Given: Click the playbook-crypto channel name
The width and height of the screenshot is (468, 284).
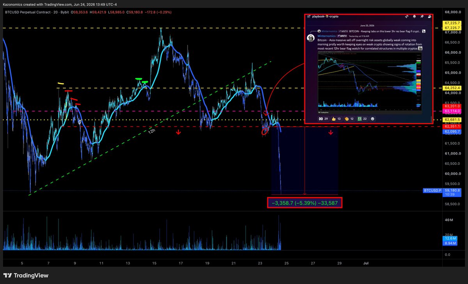Looking at the screenshot, I should (x=324, y=17).
